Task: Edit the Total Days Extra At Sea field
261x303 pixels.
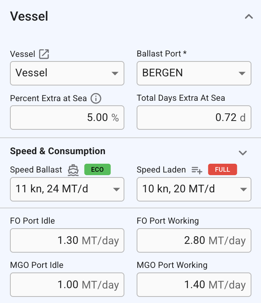Action: [194, 118]
